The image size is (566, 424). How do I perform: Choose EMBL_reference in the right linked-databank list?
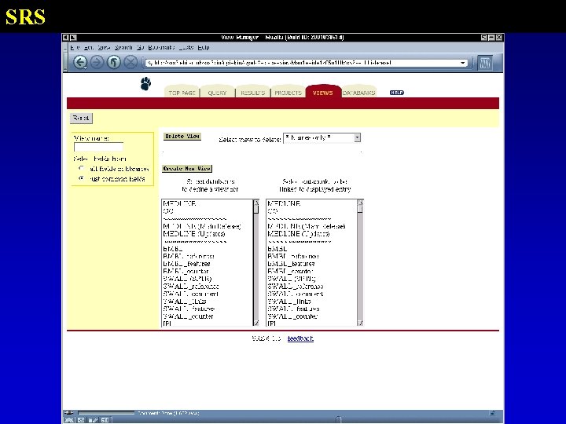point(293,256)
